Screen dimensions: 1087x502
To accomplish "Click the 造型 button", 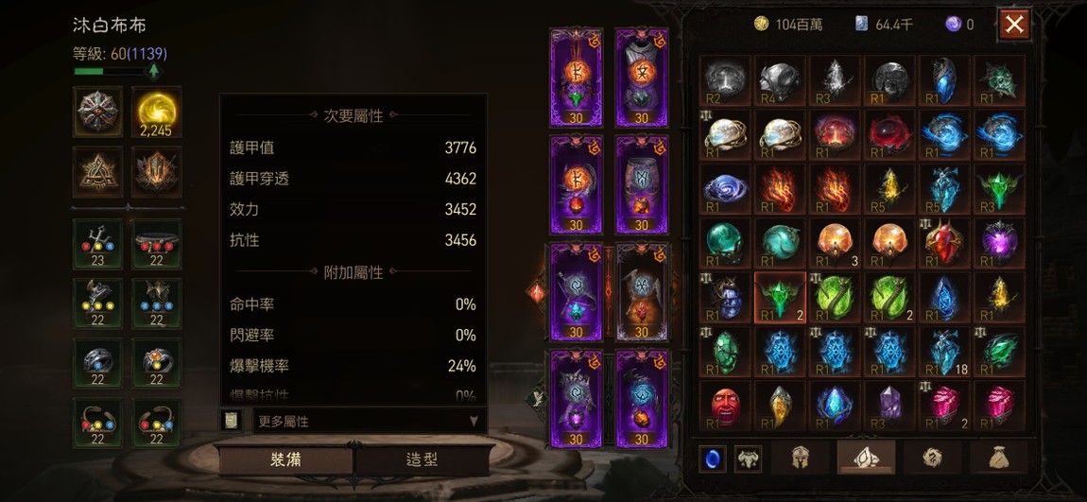I will click(423, 459).
